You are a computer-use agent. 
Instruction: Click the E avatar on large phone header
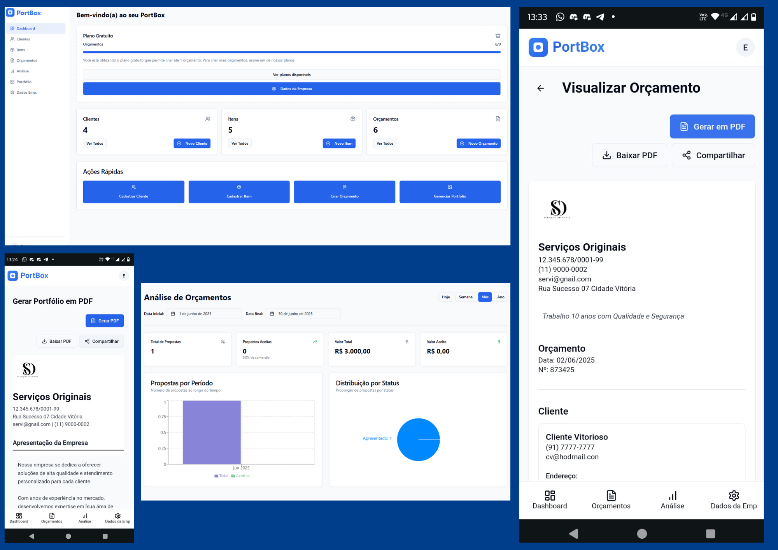point(745,47)
